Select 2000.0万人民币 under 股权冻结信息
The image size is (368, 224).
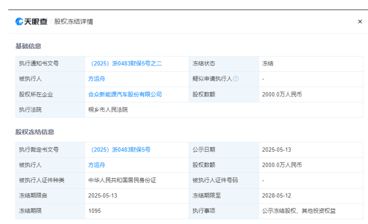282,165
